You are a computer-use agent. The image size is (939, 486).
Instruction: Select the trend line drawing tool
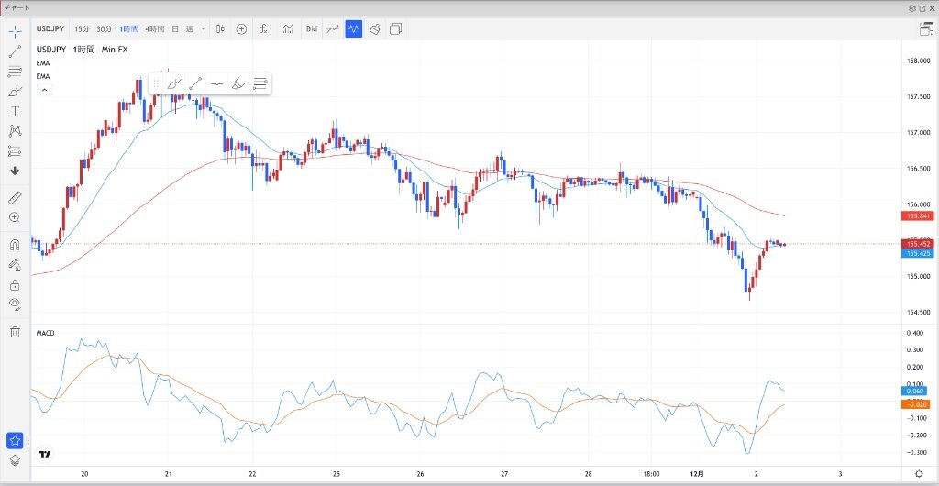[x=15, y=50]
